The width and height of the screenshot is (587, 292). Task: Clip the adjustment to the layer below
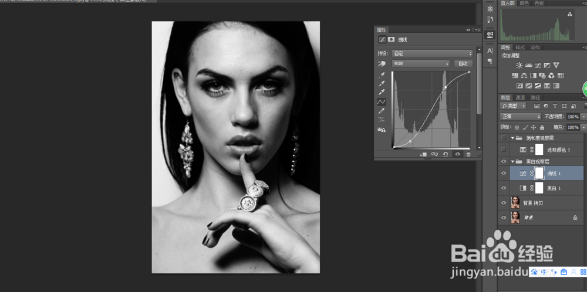[x=423, y=154]
